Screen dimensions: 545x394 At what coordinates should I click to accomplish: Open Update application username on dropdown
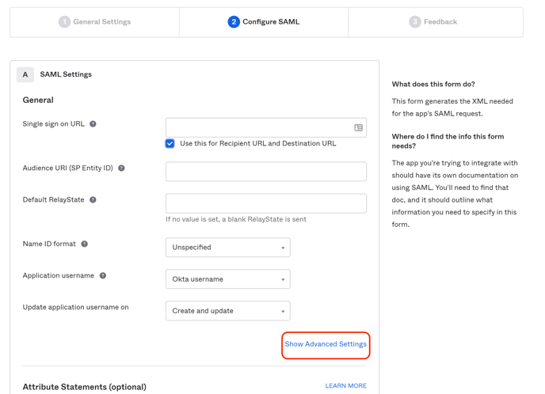(227, 311)
